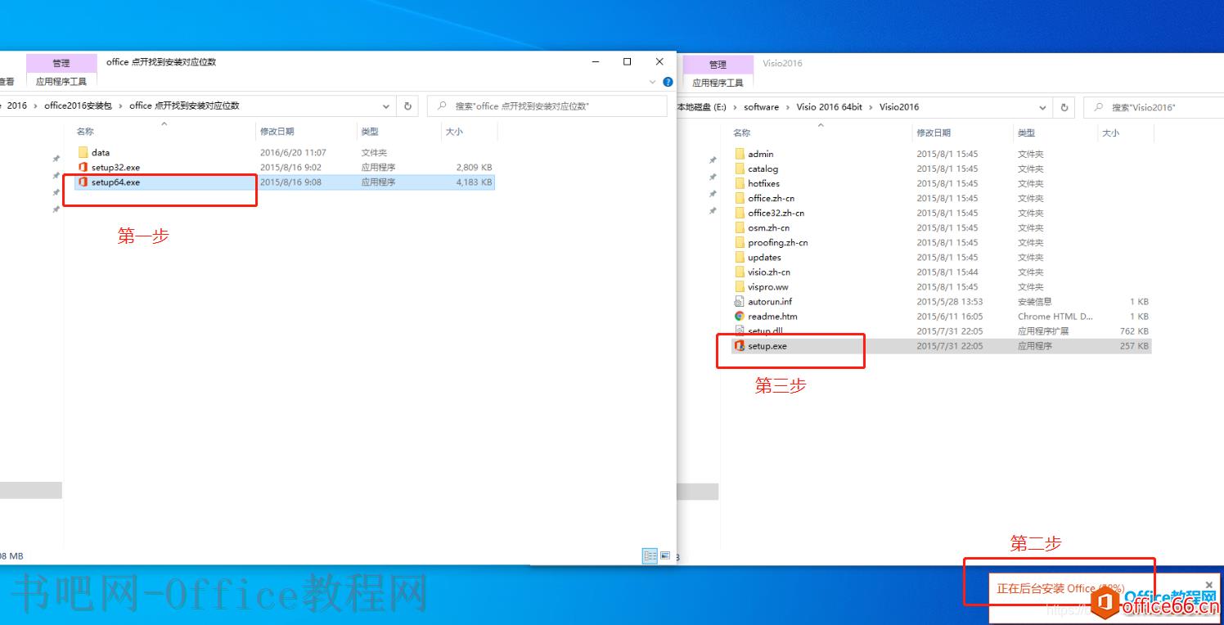Open 管理 tab in the left window
The height and width of the screenshot is (625, 1224).
click(61, 63)
